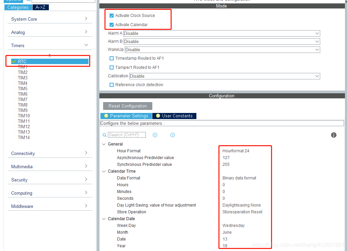Click the parameter Search field
Viewport: 347px width, 251px height.
click(x=127, y=135)
